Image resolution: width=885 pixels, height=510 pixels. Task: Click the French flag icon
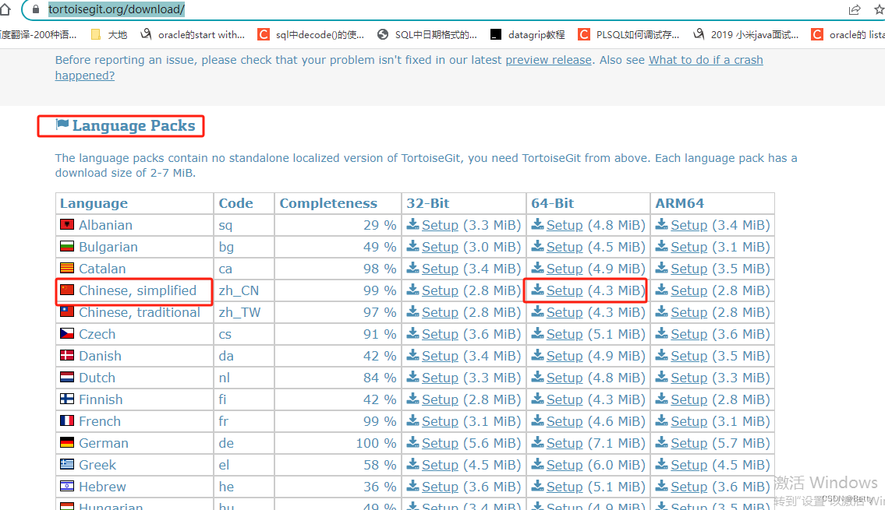coord(67,421)
